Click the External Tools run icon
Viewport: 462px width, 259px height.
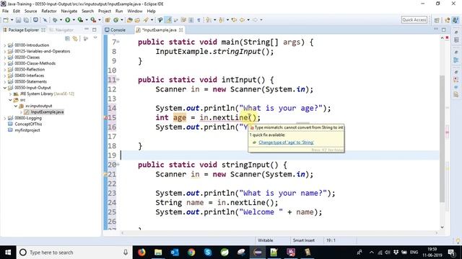tap(93, 20)
